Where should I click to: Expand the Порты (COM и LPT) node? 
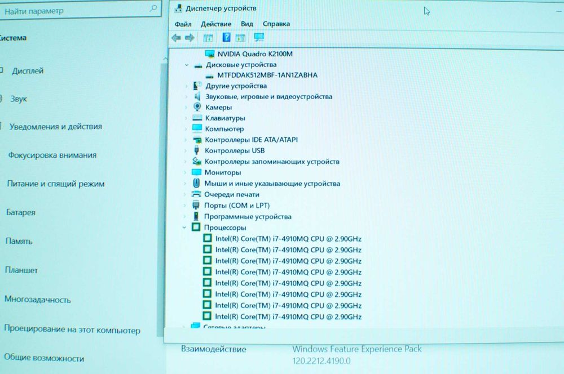tap(185, 206)
